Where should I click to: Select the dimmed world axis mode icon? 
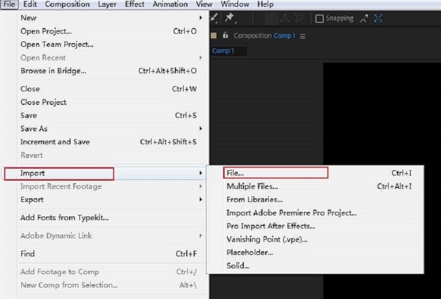coord(285,18)
